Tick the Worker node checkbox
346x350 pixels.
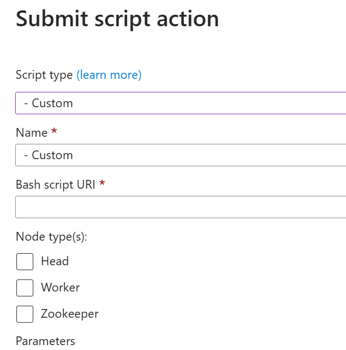coord(25,288)
